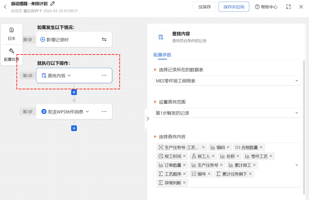This screenshot has width=309, height=200.
Task: Go back using the top-left arrow
Action: tap(5, 7)
